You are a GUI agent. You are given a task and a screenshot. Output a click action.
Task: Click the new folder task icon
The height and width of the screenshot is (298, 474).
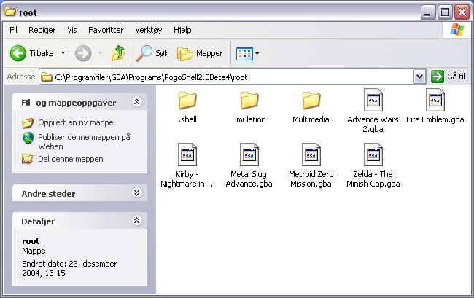28,122
